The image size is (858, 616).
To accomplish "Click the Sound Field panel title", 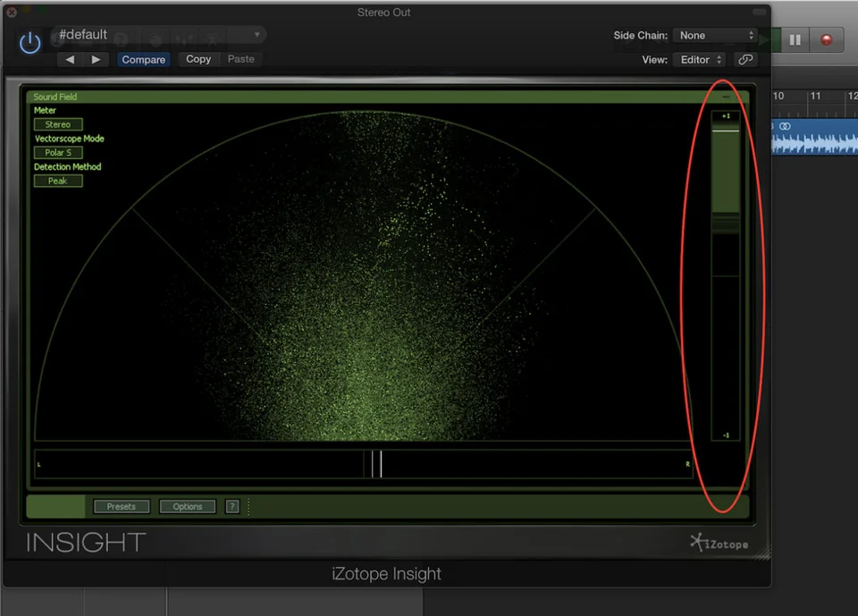I will [55, 97].
